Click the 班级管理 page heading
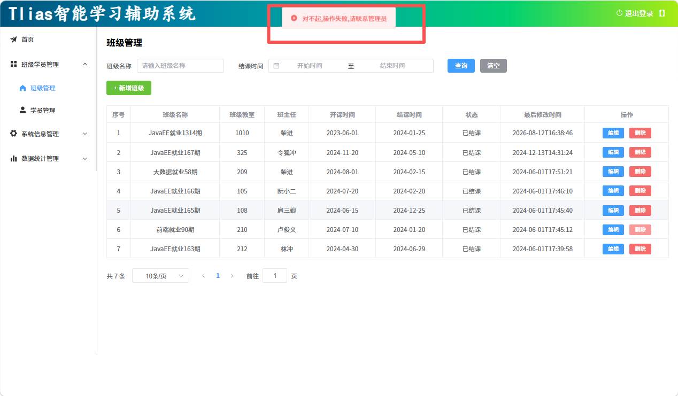This screenshot has width=678, height=396. click(125, 43)
